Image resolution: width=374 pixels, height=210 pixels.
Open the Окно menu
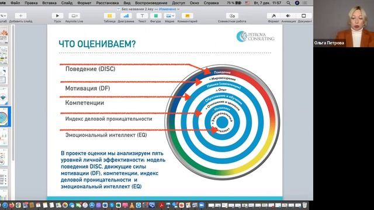[x=194, y=3]
